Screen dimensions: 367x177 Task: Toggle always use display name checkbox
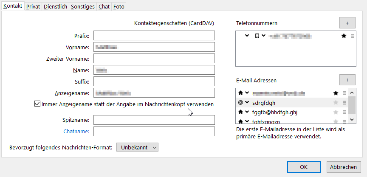tap(37, 104)
